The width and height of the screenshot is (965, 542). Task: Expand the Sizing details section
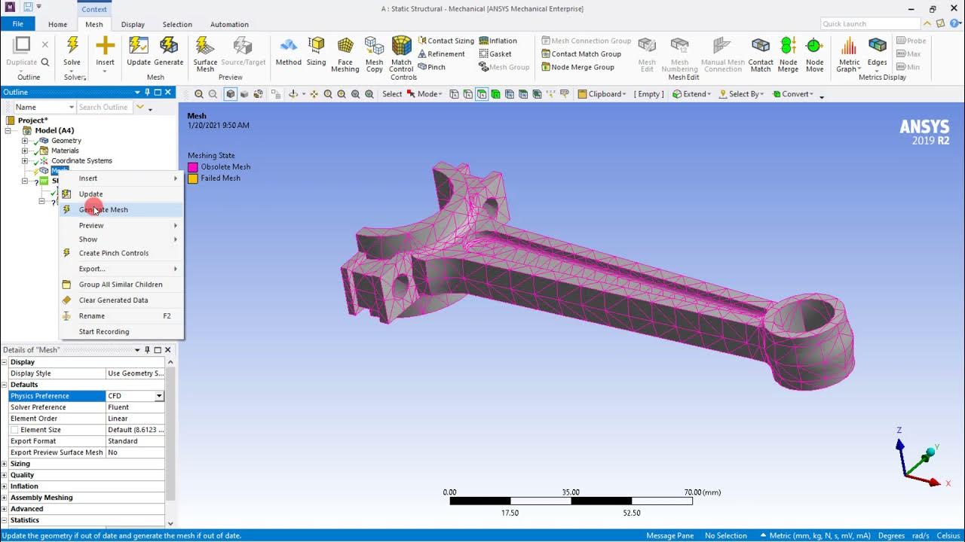5,464
